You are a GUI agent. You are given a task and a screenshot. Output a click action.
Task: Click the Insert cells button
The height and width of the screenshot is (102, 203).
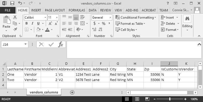click(170, 17)
